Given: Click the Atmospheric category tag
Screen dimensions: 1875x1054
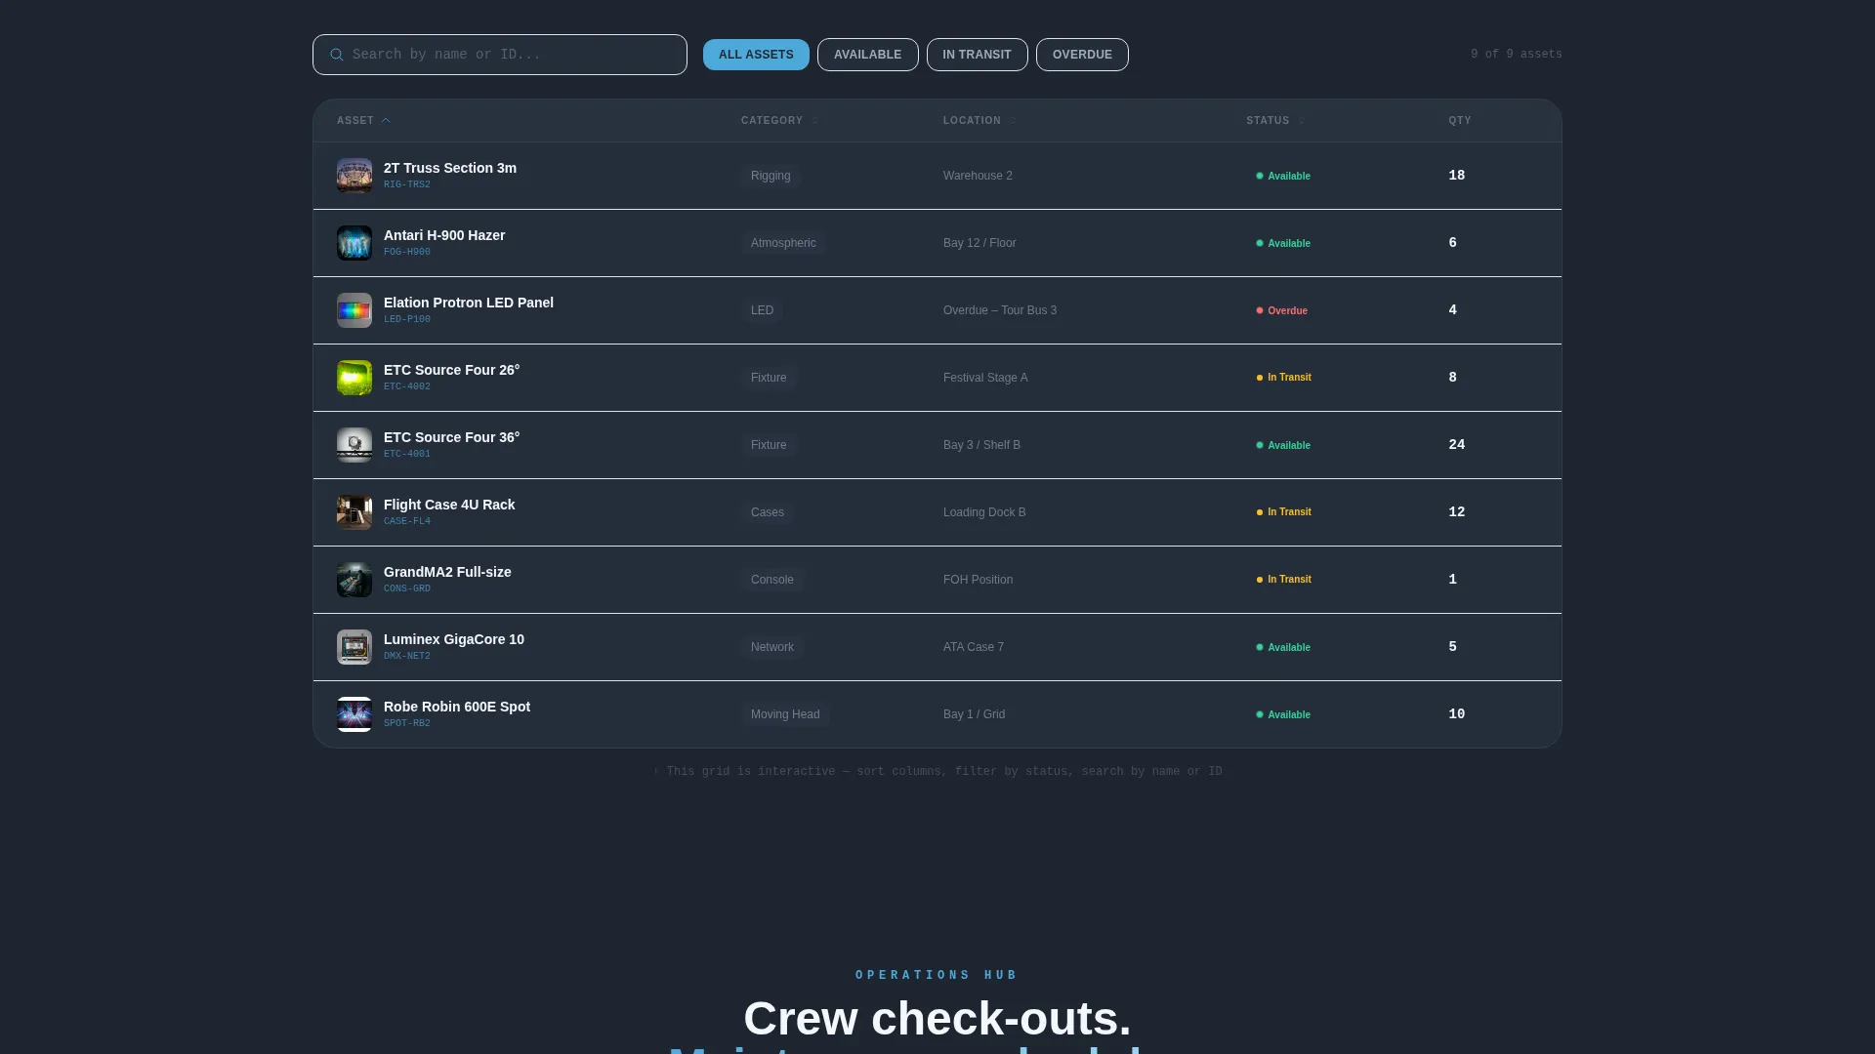Looking at the screenshot, I should click(x=783, y=243).
